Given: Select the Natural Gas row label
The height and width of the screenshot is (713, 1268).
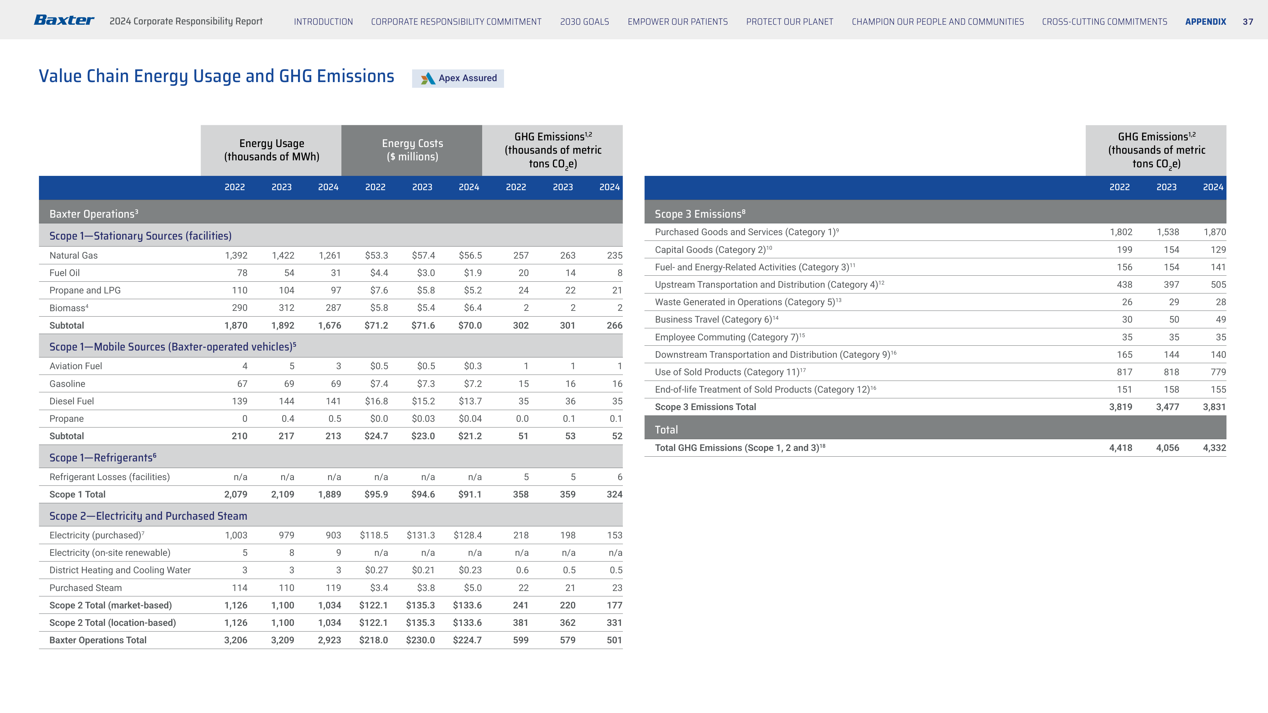Looking at the screenshot, I should coord(73,255).
